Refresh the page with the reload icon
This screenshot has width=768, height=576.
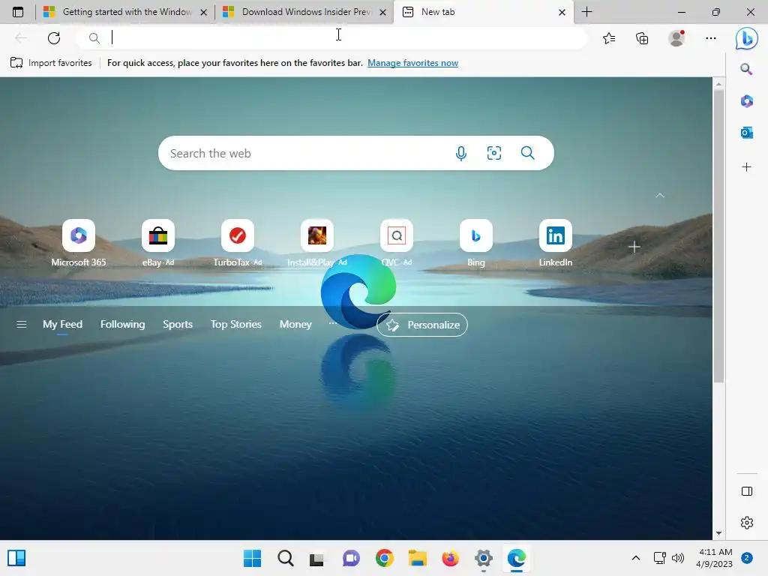coord(54,37)
